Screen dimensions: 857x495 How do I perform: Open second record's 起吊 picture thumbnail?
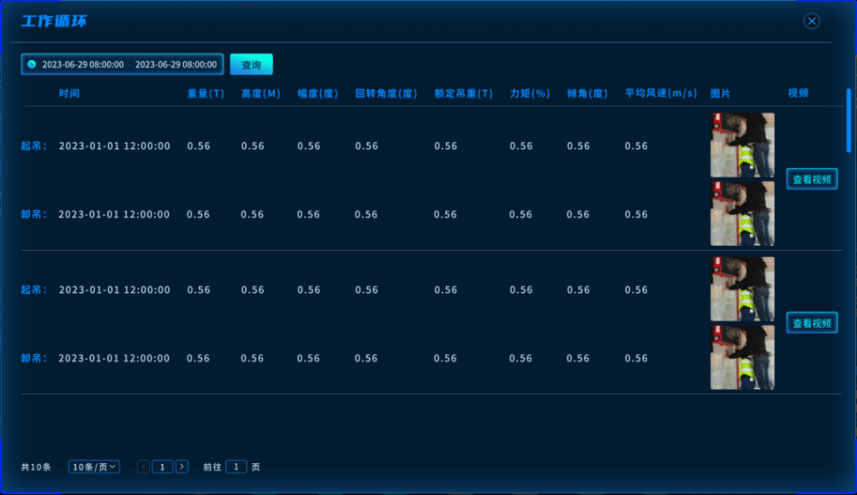742,288
